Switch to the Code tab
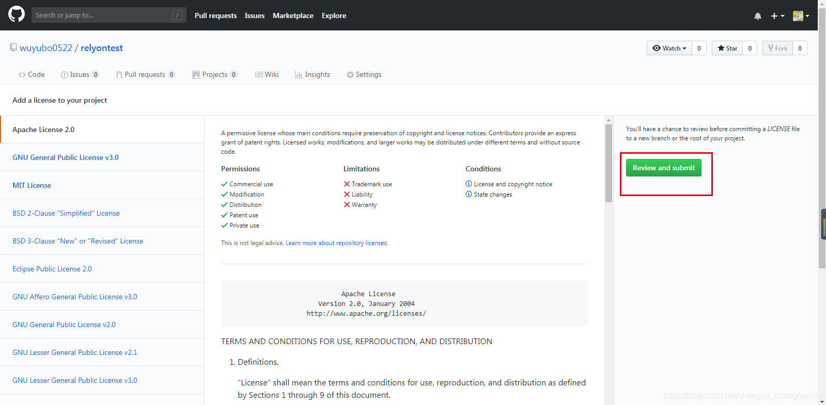The width and height of the screenshot is (826, 405). (x=32, y=74)
